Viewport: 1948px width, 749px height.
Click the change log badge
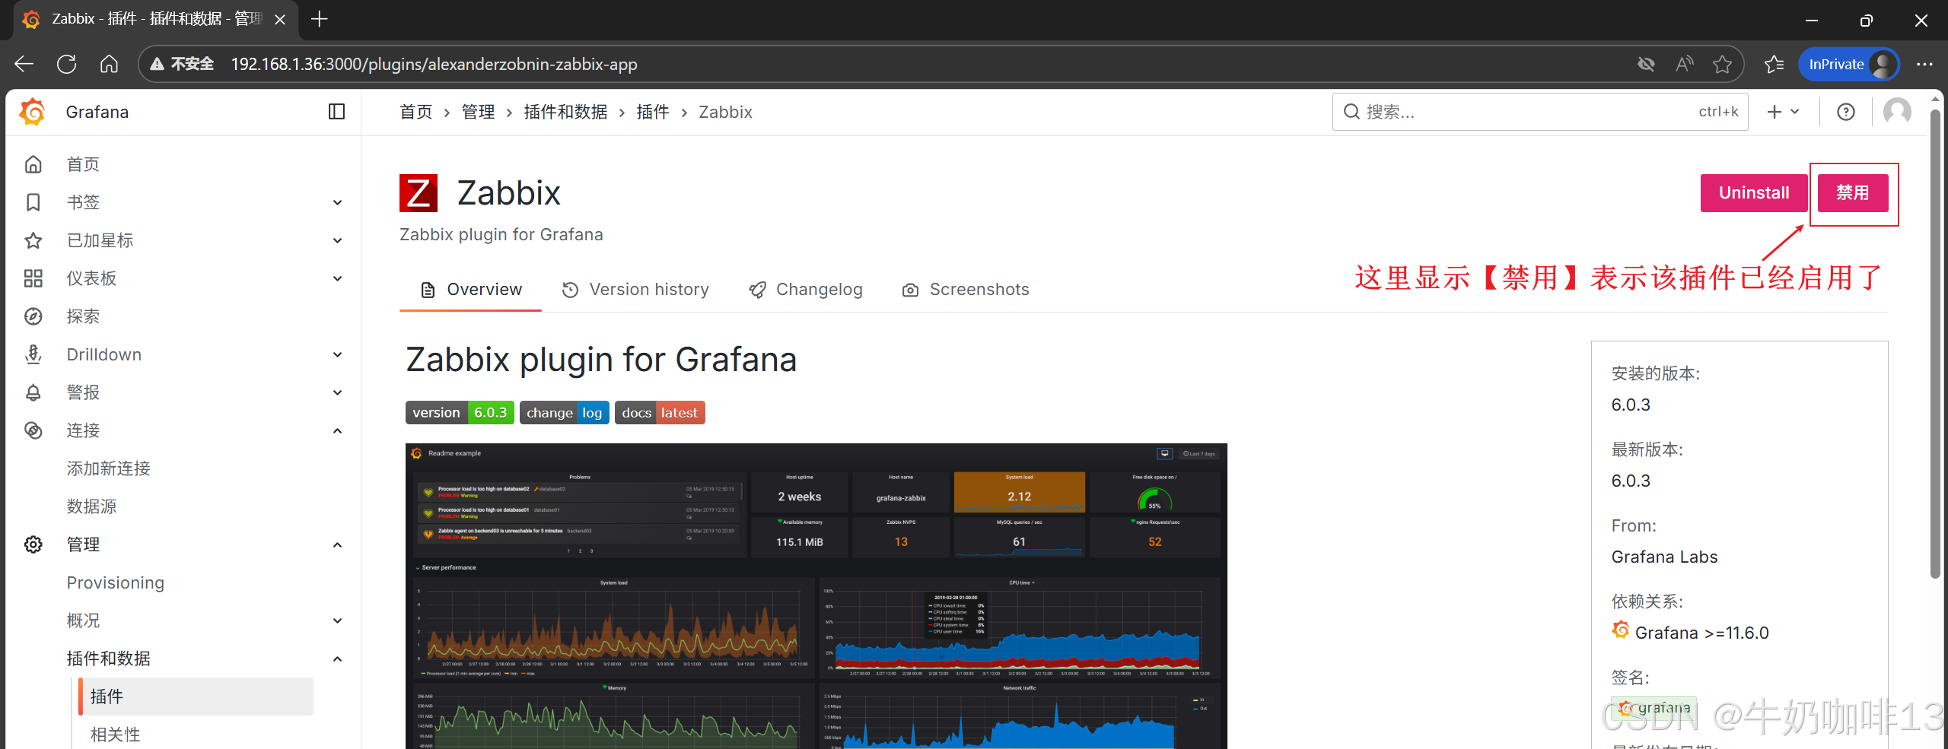[564, 413]
